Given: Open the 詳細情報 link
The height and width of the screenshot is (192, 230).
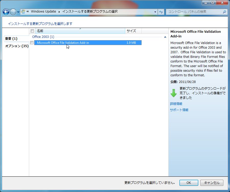Looking at the screenshot, I should click(176, 104).
